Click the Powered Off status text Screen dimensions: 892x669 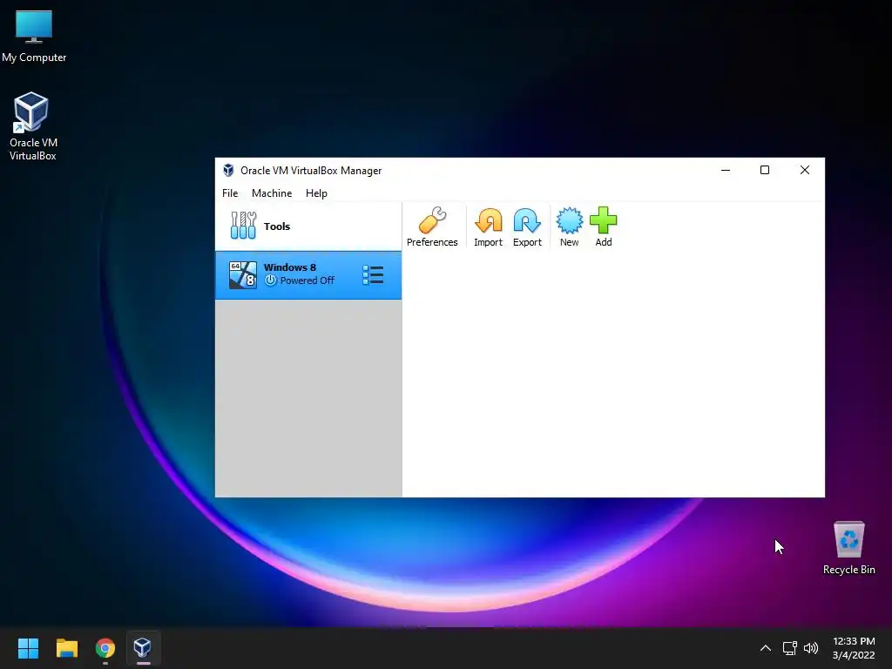coord(307,280)
